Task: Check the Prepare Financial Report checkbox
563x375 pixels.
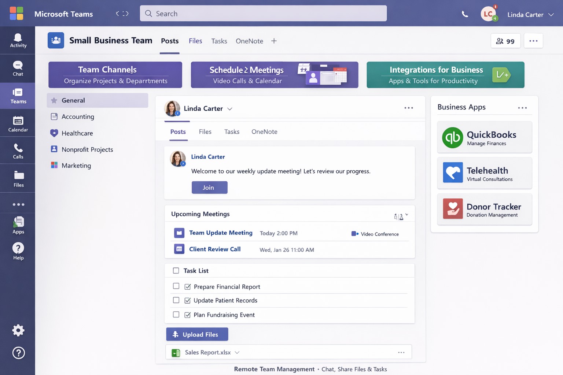Action: [176, 286]
